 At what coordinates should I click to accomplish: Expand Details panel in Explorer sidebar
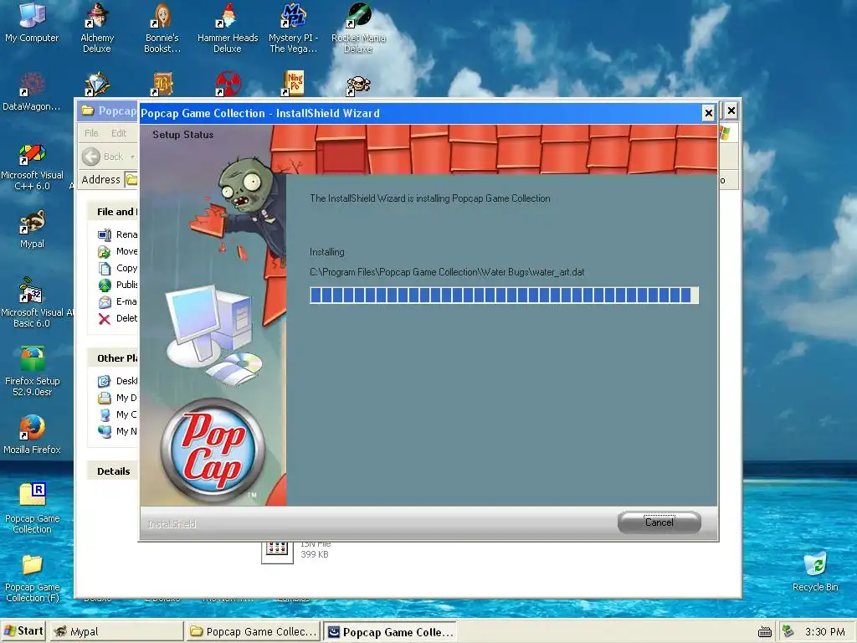tap(113, 471)
